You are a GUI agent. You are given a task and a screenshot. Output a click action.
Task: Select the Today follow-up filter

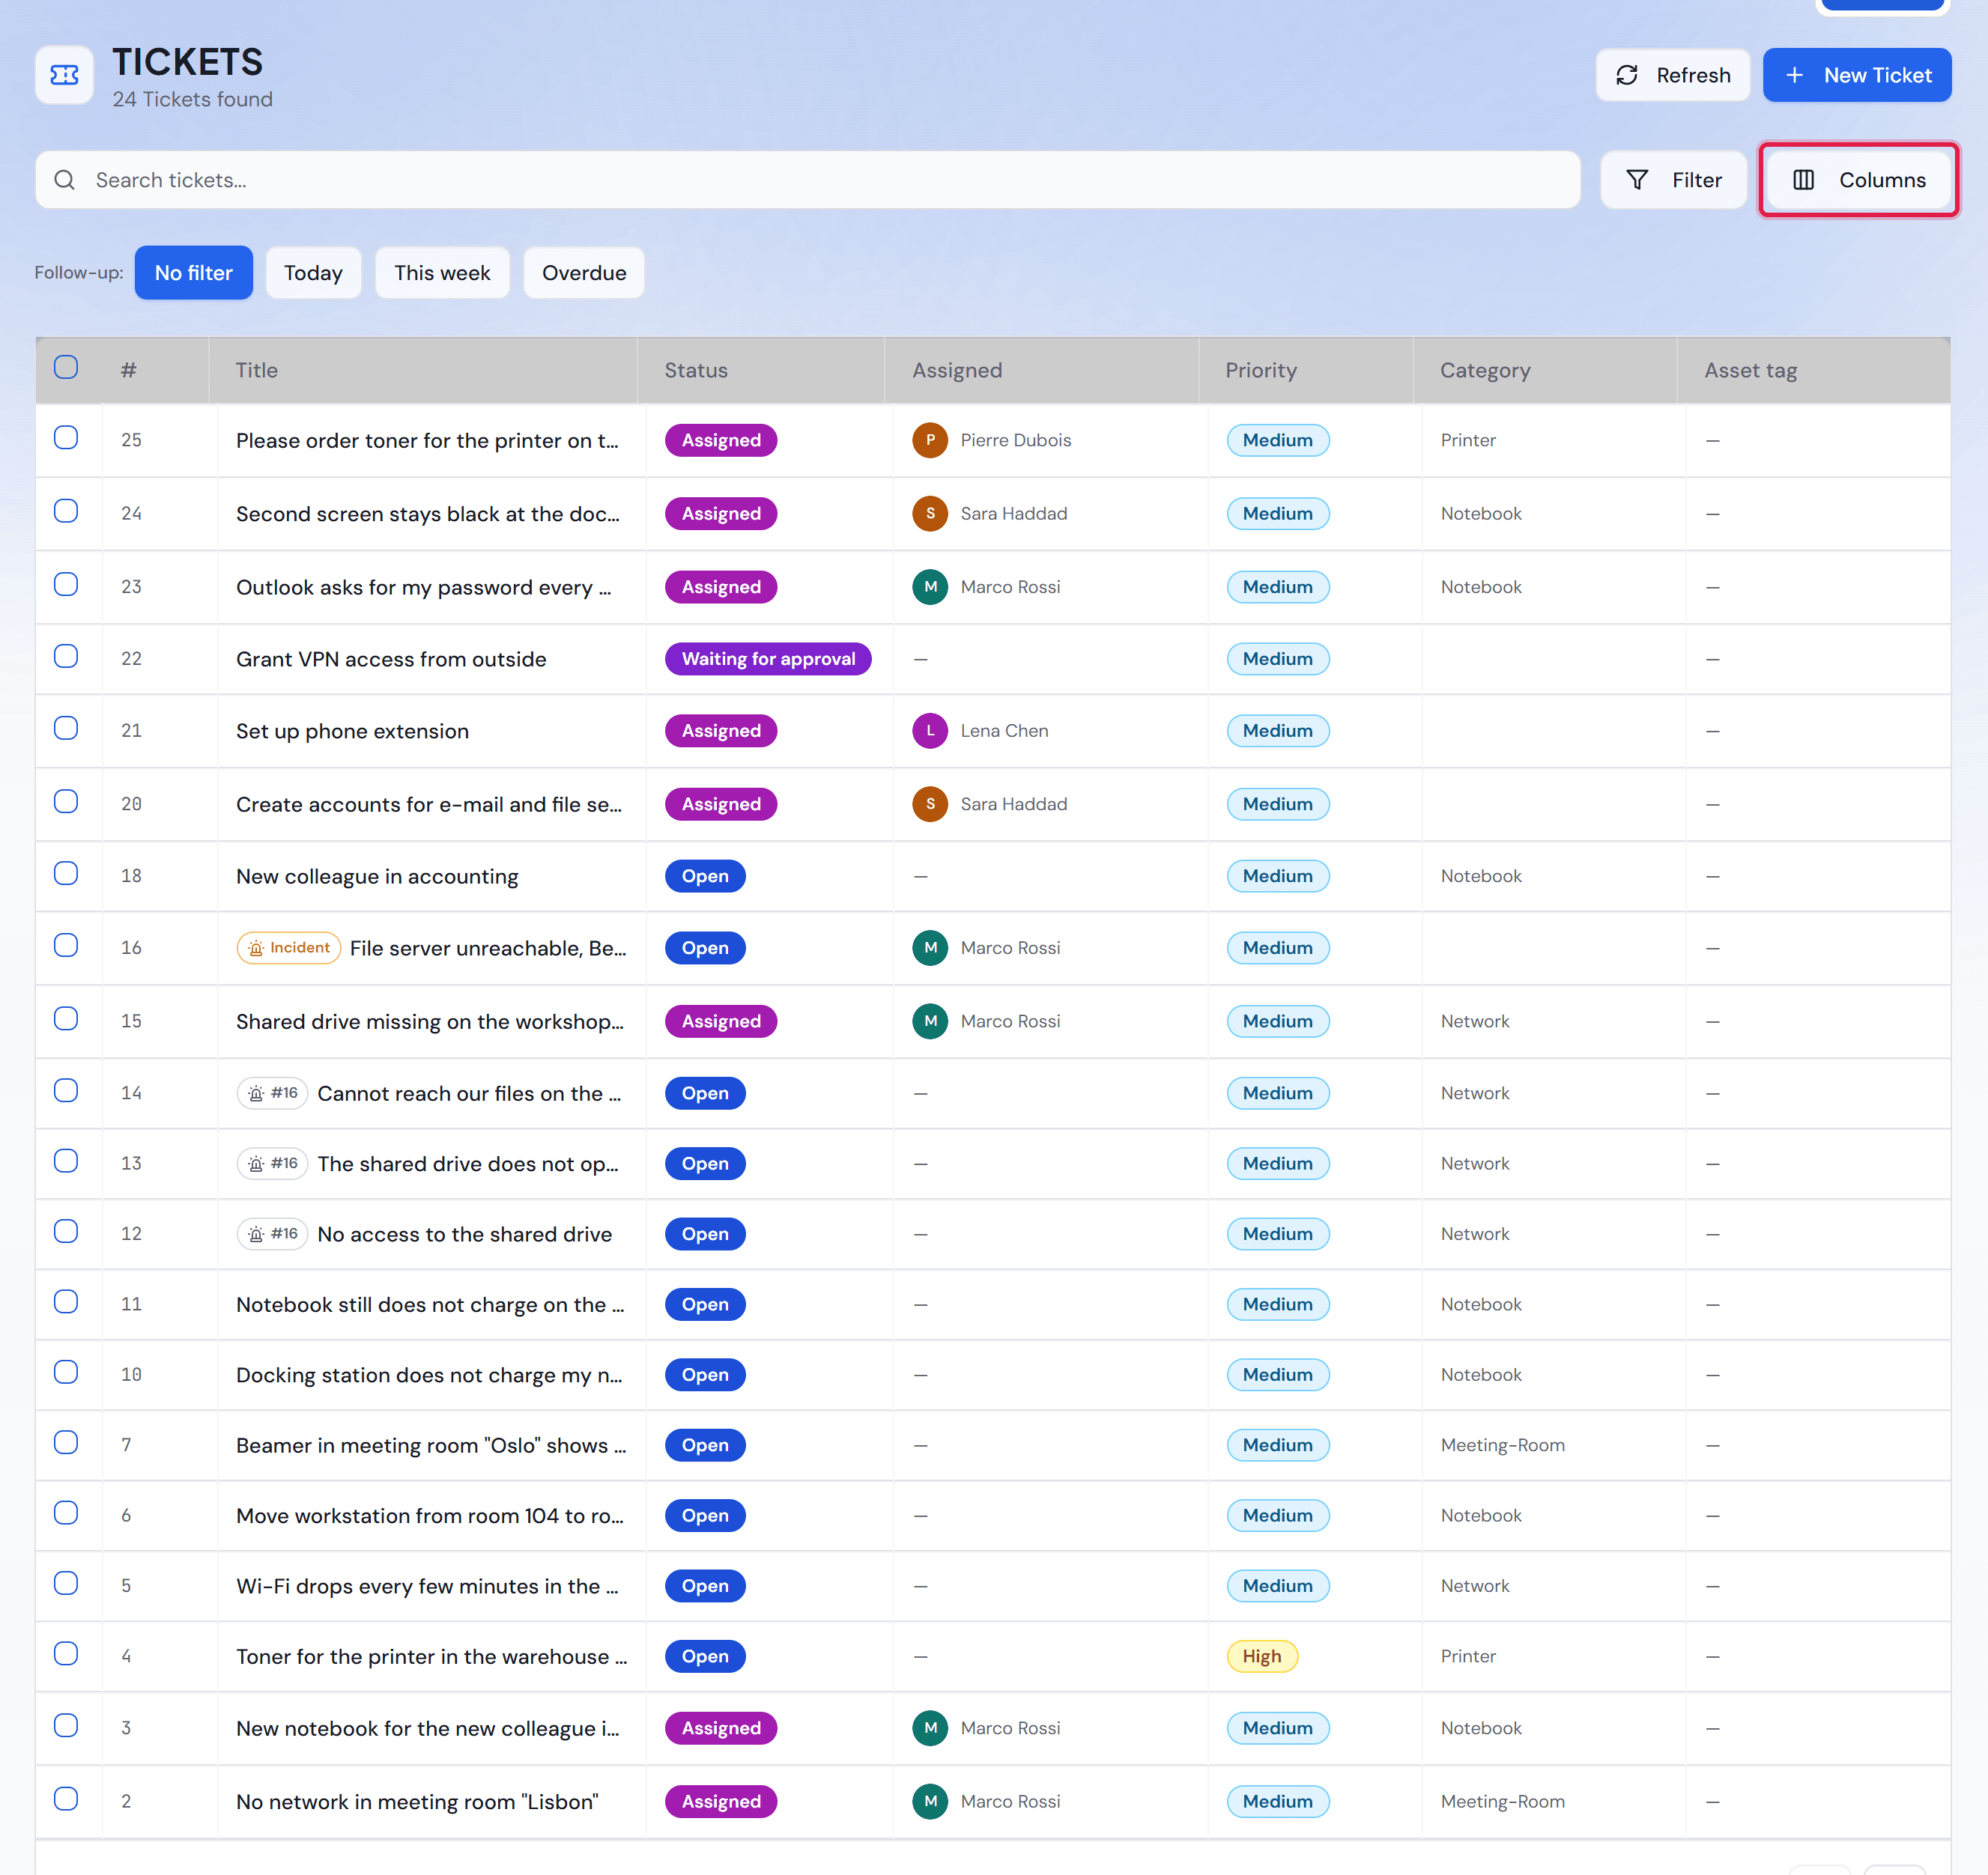[313, 273]
